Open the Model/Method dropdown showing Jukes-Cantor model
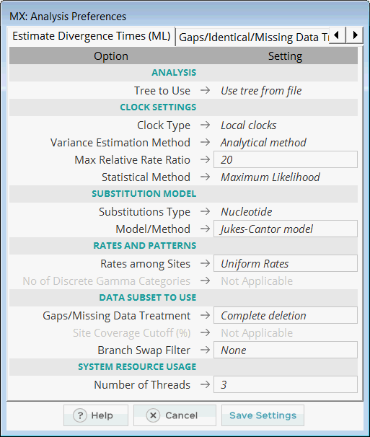 click(x=286, y=229)
